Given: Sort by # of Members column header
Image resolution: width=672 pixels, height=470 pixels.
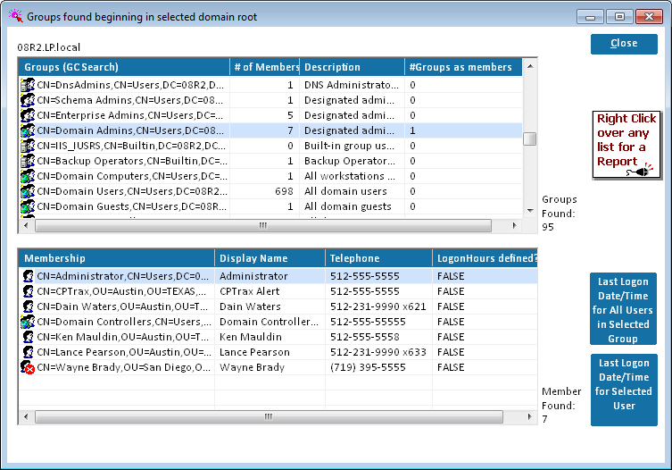Looking at the screenshot, I should point(265,67).
